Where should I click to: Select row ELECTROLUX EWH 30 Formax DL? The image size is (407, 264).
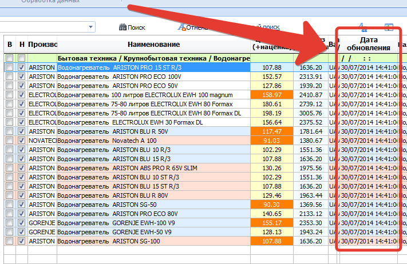[x=153, y=122]
